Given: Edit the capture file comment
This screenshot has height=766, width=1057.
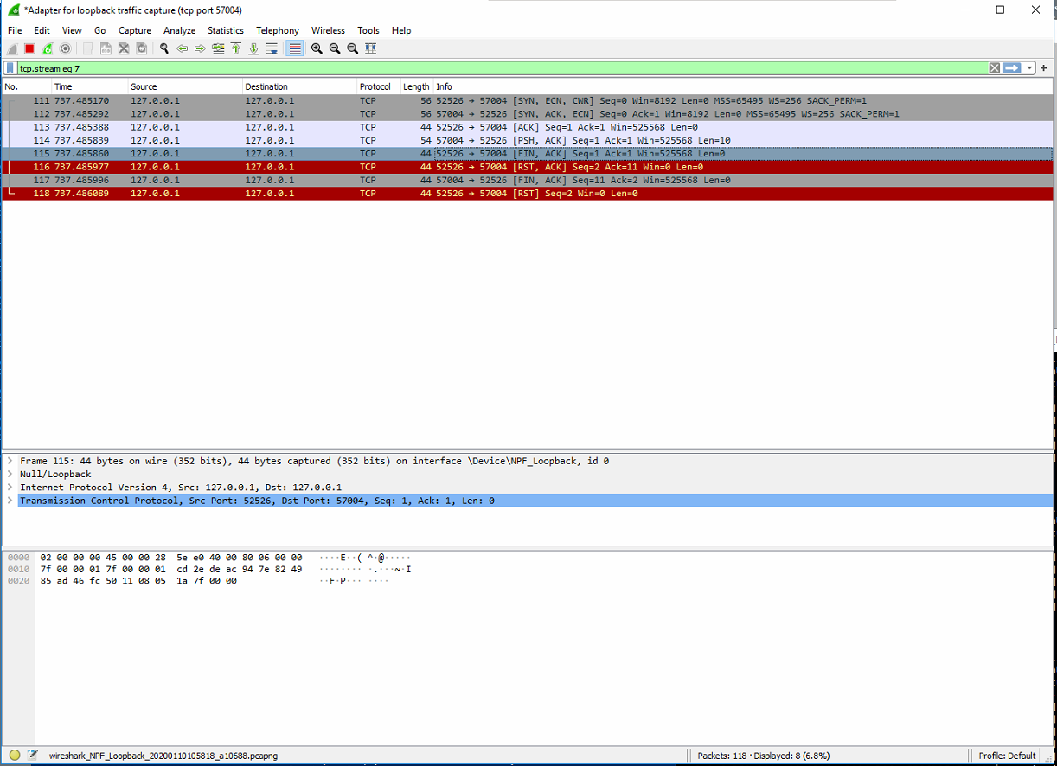Looking at the screenshot, I should coord(31,755).
